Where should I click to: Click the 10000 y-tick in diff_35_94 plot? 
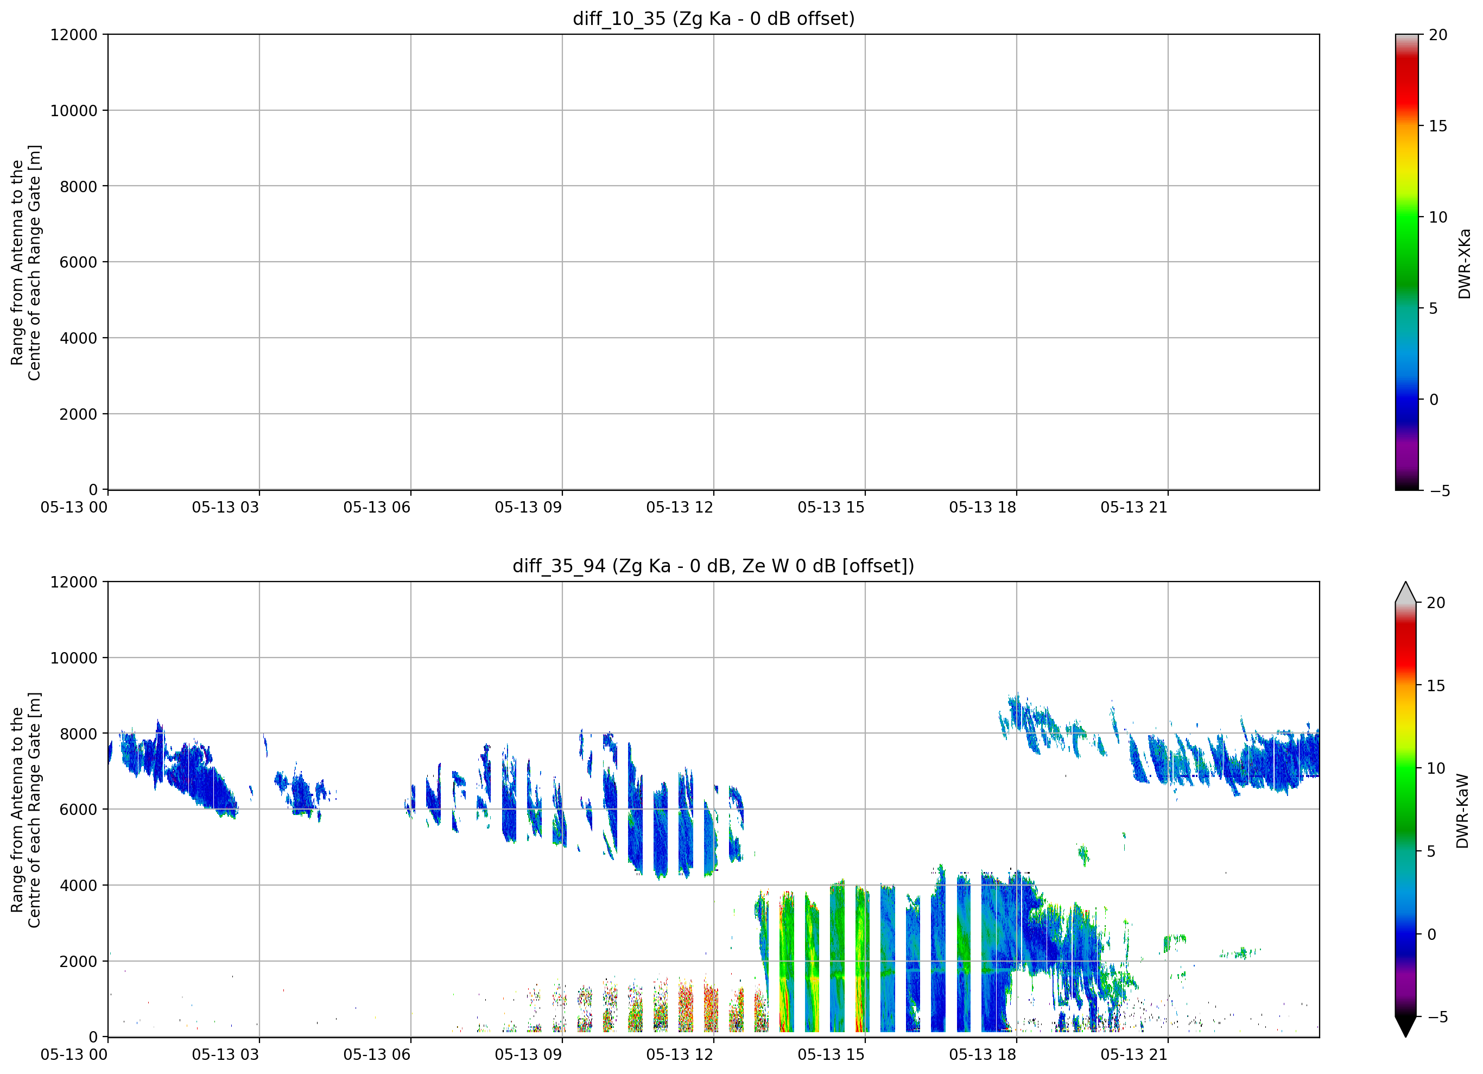pos(74,658)
